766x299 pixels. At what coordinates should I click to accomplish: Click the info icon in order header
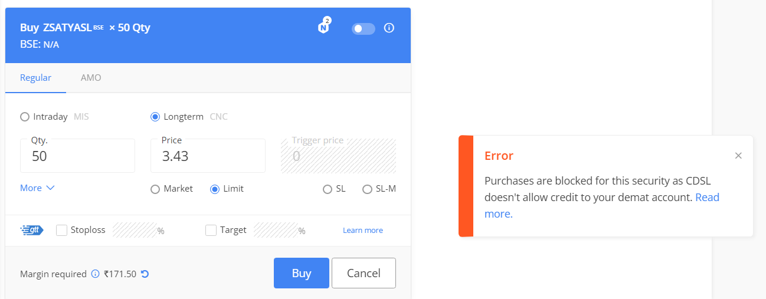(x=389, y=28)
